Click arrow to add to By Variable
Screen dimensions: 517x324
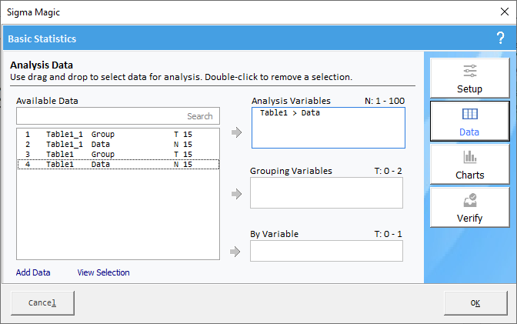point(236,251)
